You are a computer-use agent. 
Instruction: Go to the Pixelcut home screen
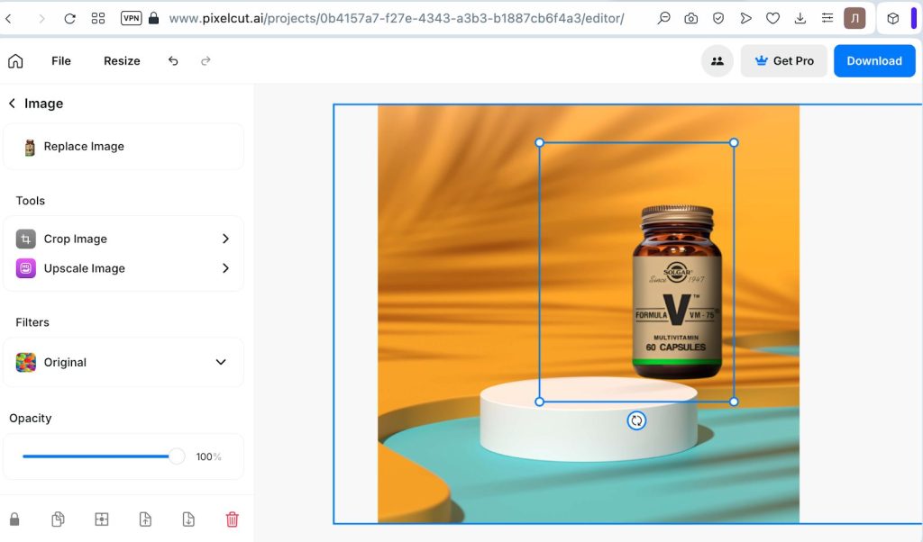click(15, 60)
